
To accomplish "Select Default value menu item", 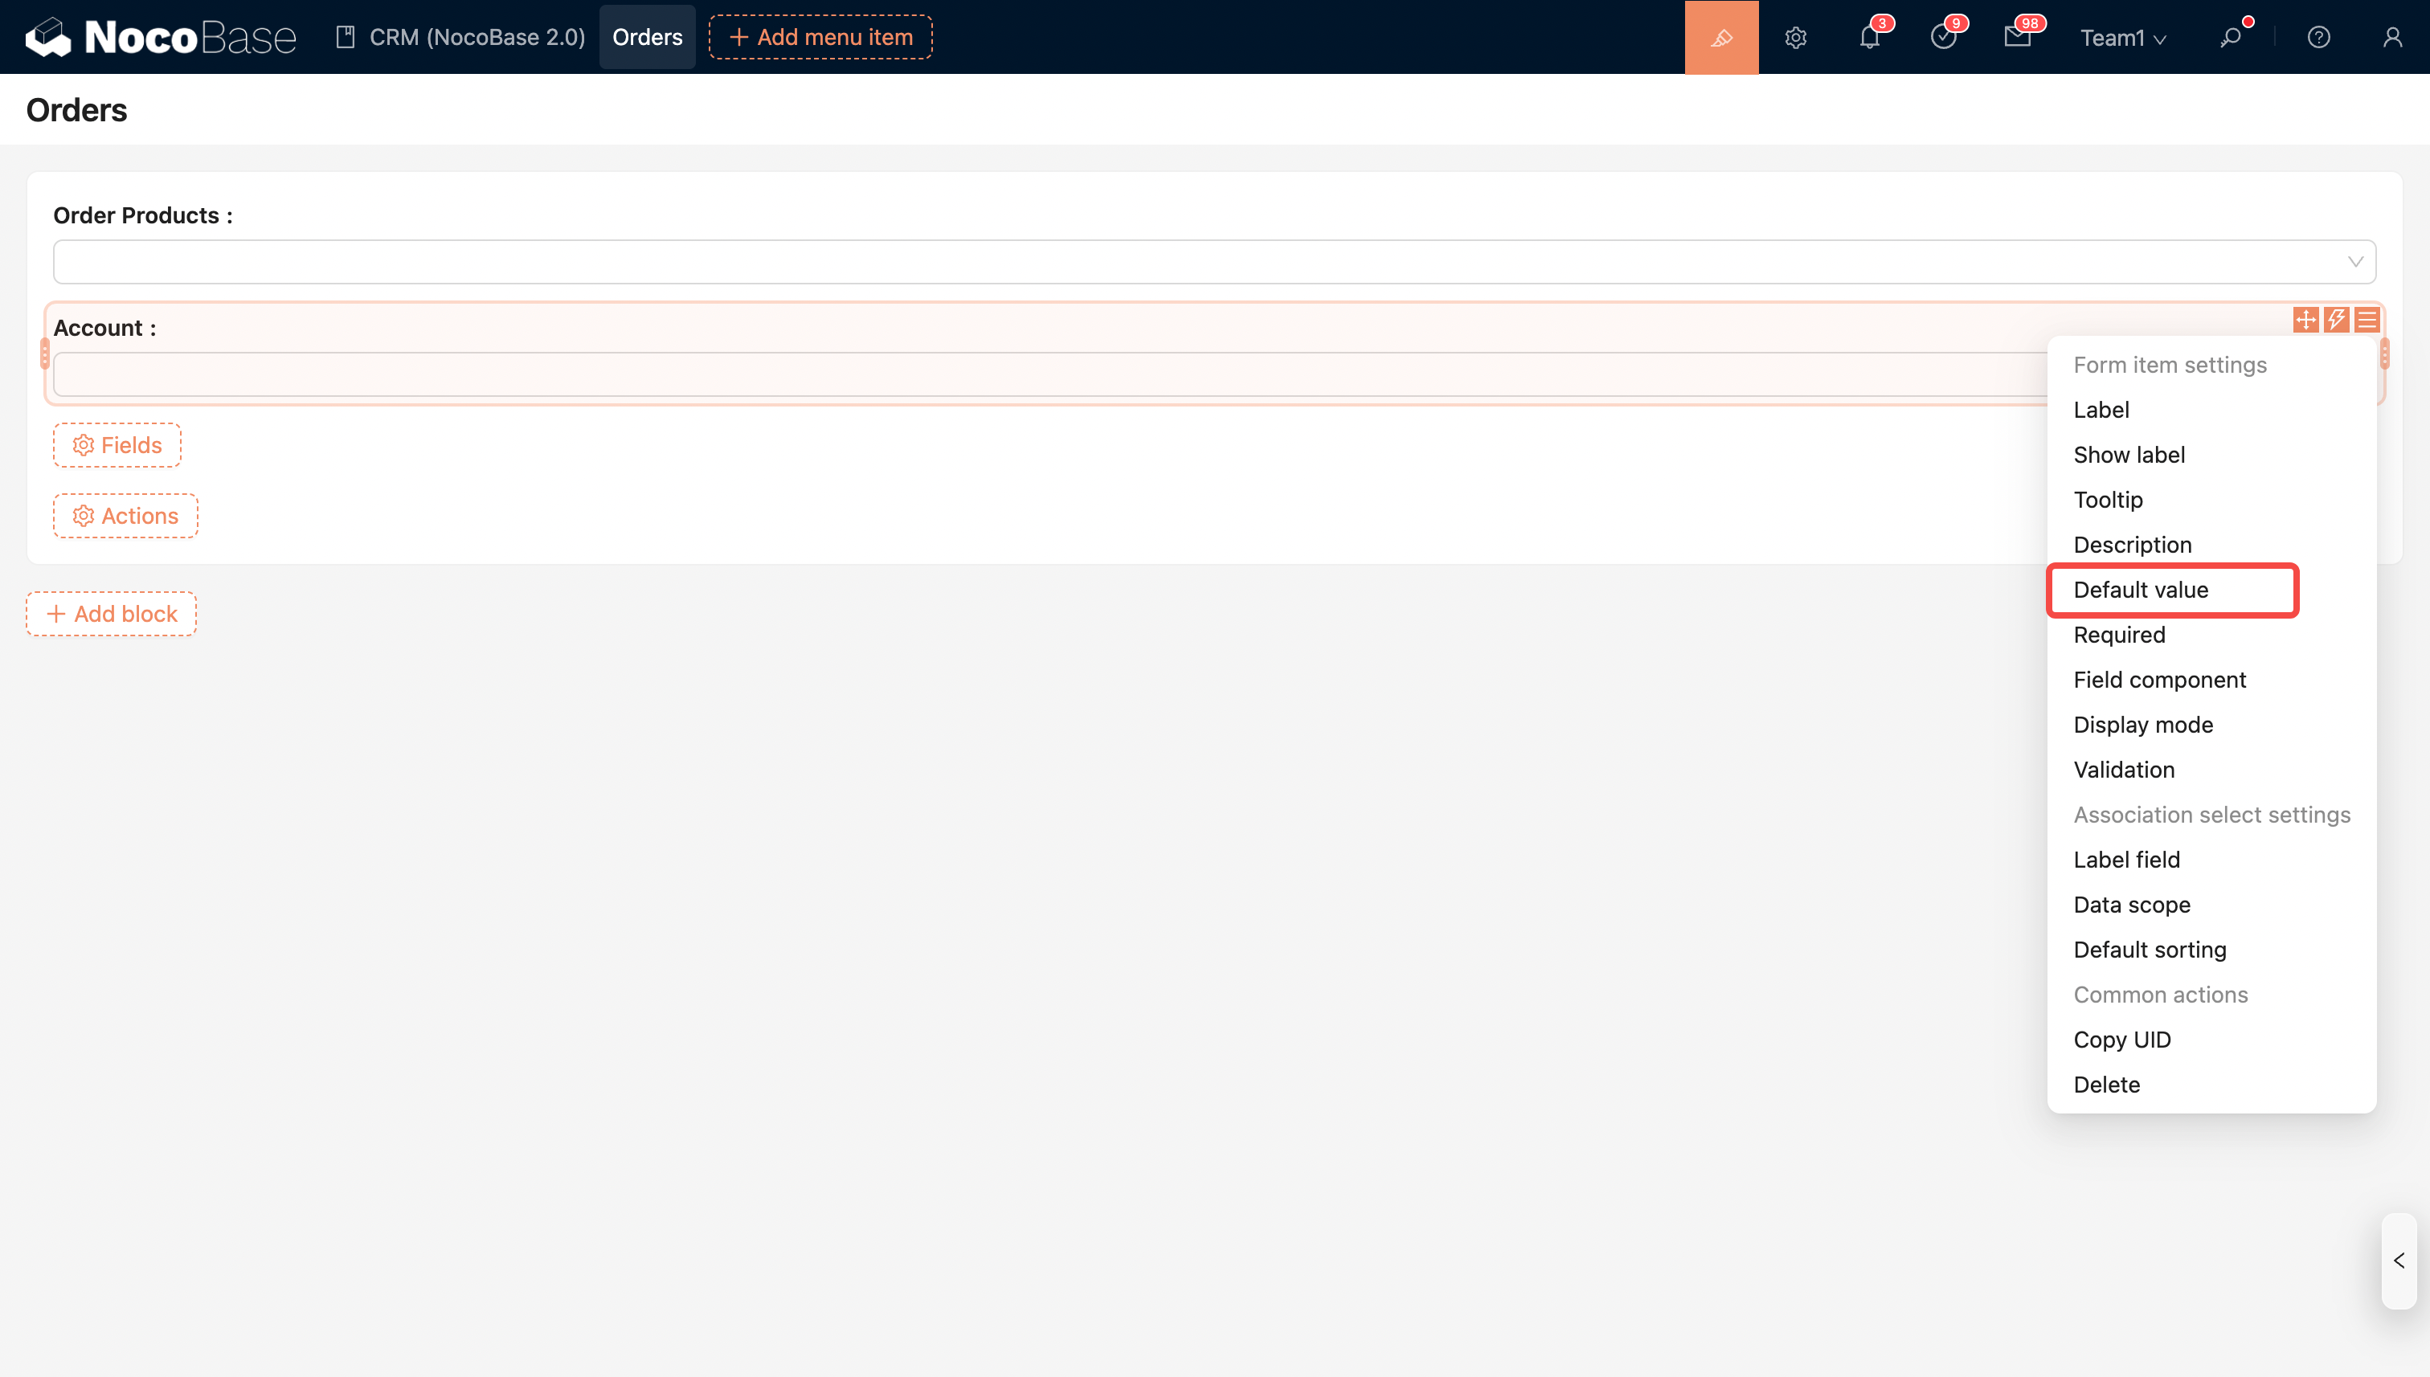I will pos(2141,590).
